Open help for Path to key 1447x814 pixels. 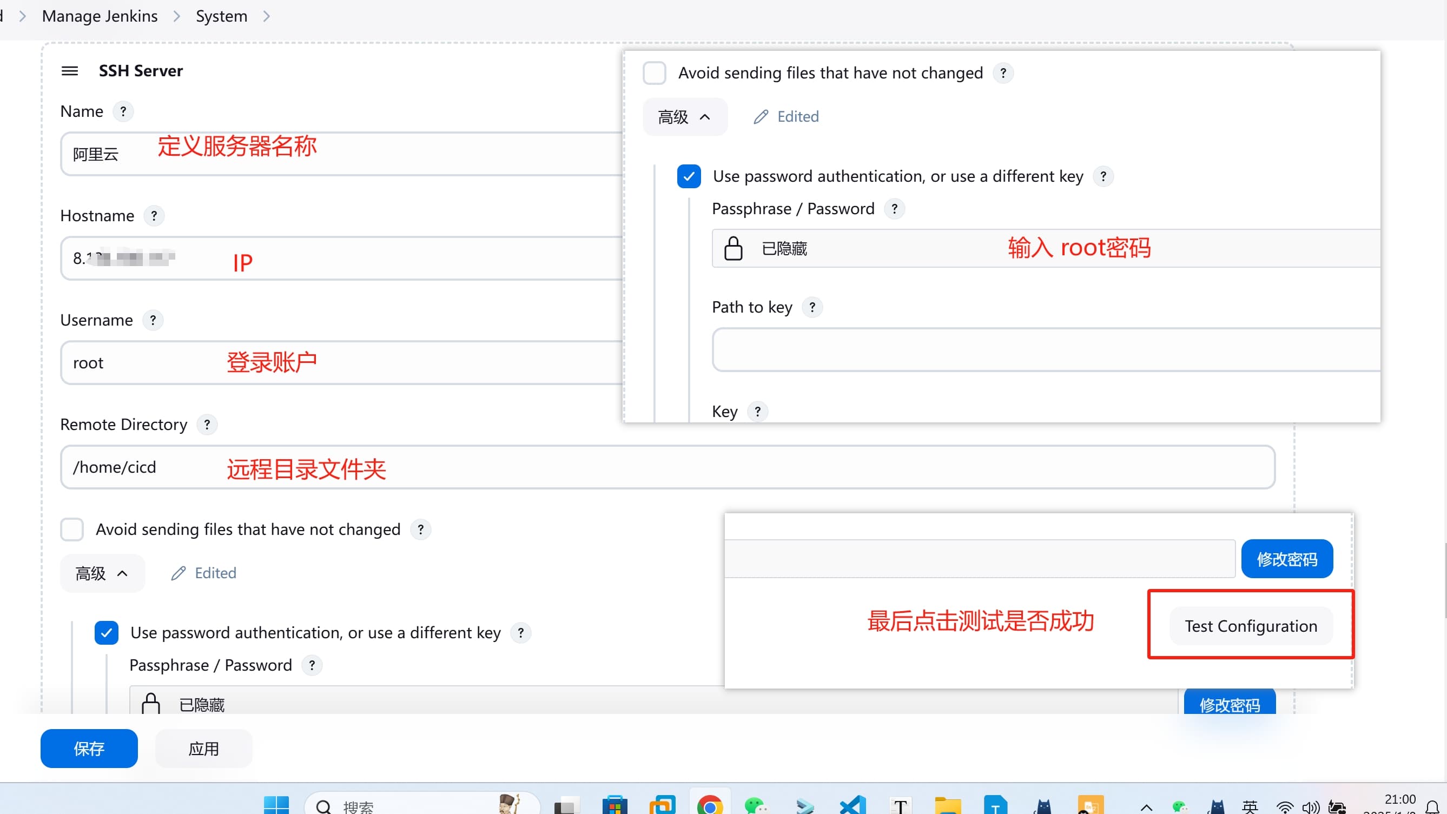tap(812, 307)
